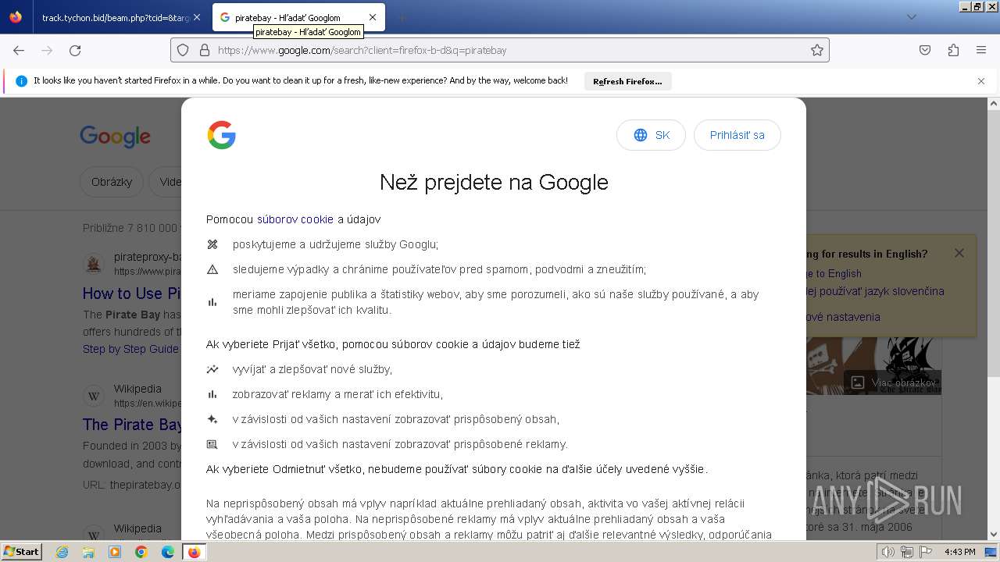Open the tracking protection shield icon
1000x562 pixels.
tap(183, 50)
